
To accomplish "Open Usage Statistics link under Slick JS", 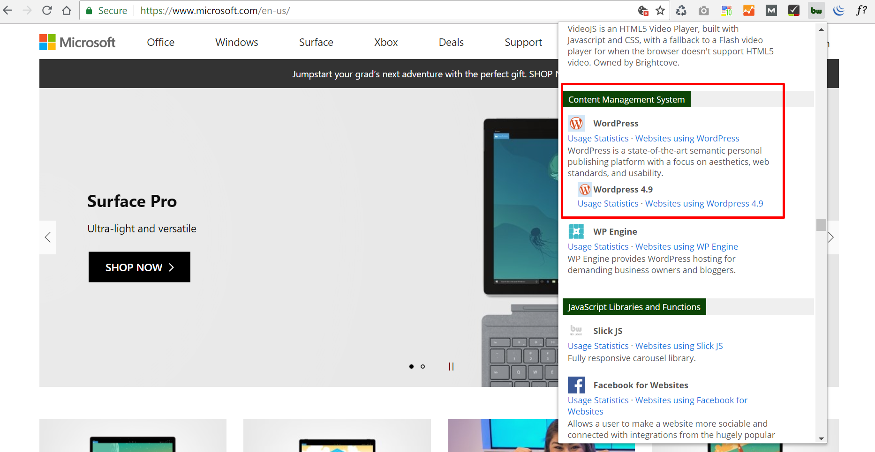I will 598,346.
